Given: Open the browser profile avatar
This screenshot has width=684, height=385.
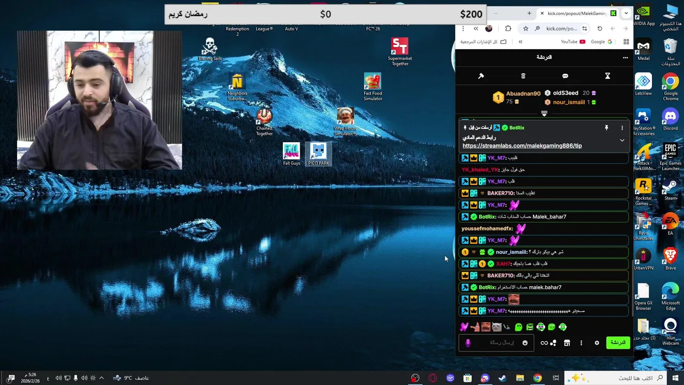Looking at the screenshot, I should [x=488, y=28].
